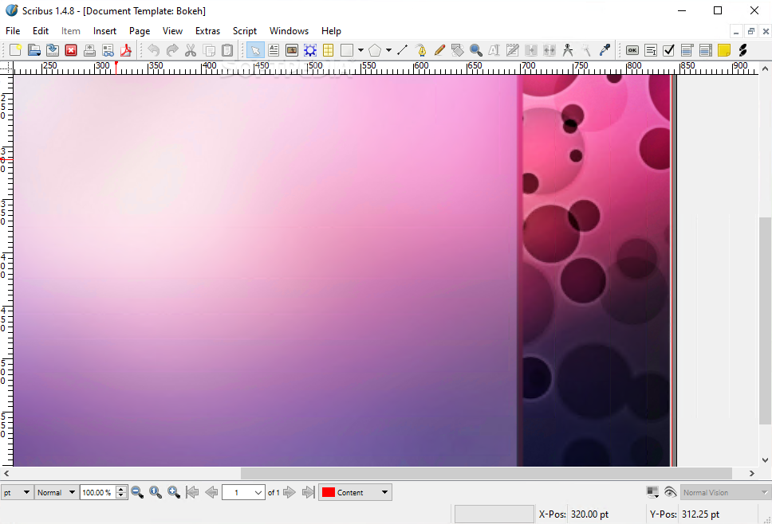Go to the next page arrow
The image size is (772, 524).
289,492
